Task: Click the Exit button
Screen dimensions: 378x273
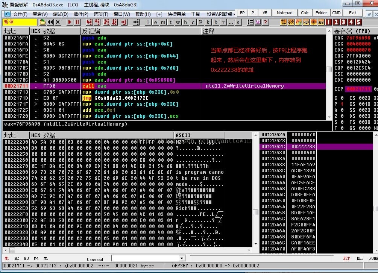Action: tap(352, 13)
